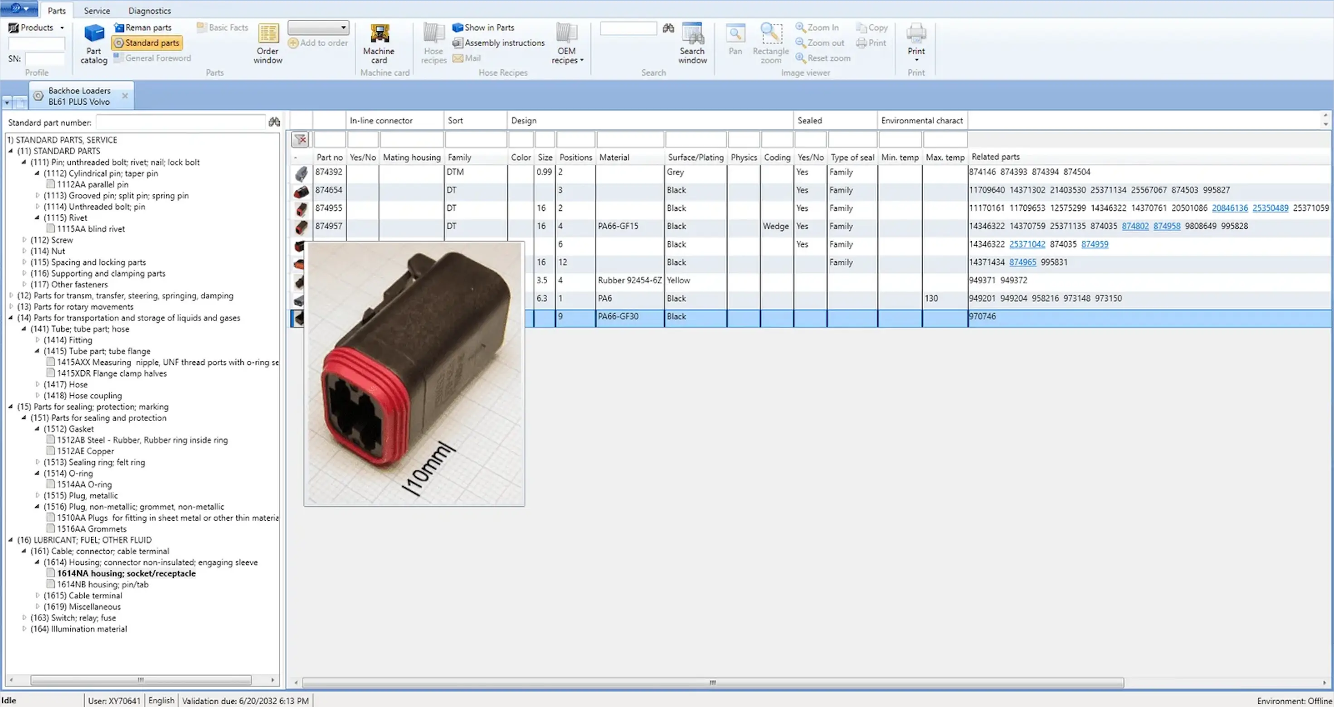Click the Show in Parts icon
Image resolution: width=1334 pixels, height=707 pixels.
(x=457, y=28)
